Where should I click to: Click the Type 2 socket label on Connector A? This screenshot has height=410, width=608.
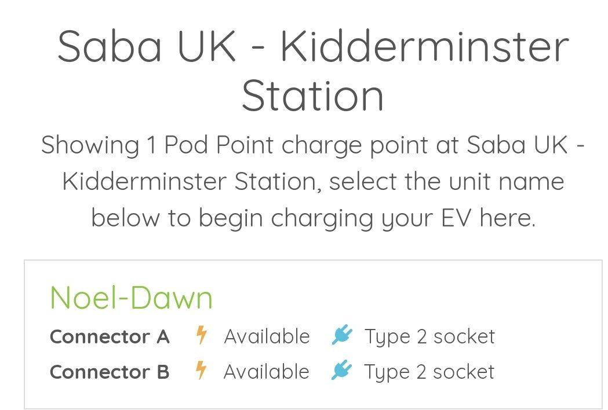click(x=429, y=336)
